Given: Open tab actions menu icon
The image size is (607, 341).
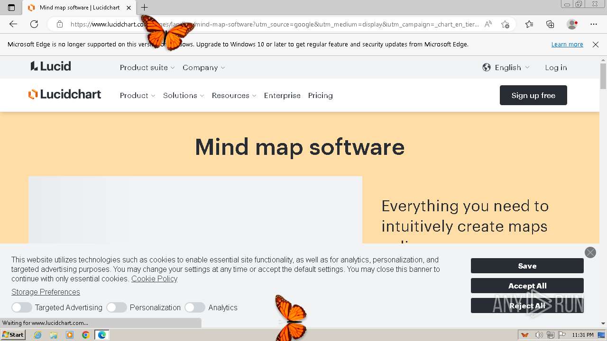Looking at the screenshot, I should click(11, 8).
